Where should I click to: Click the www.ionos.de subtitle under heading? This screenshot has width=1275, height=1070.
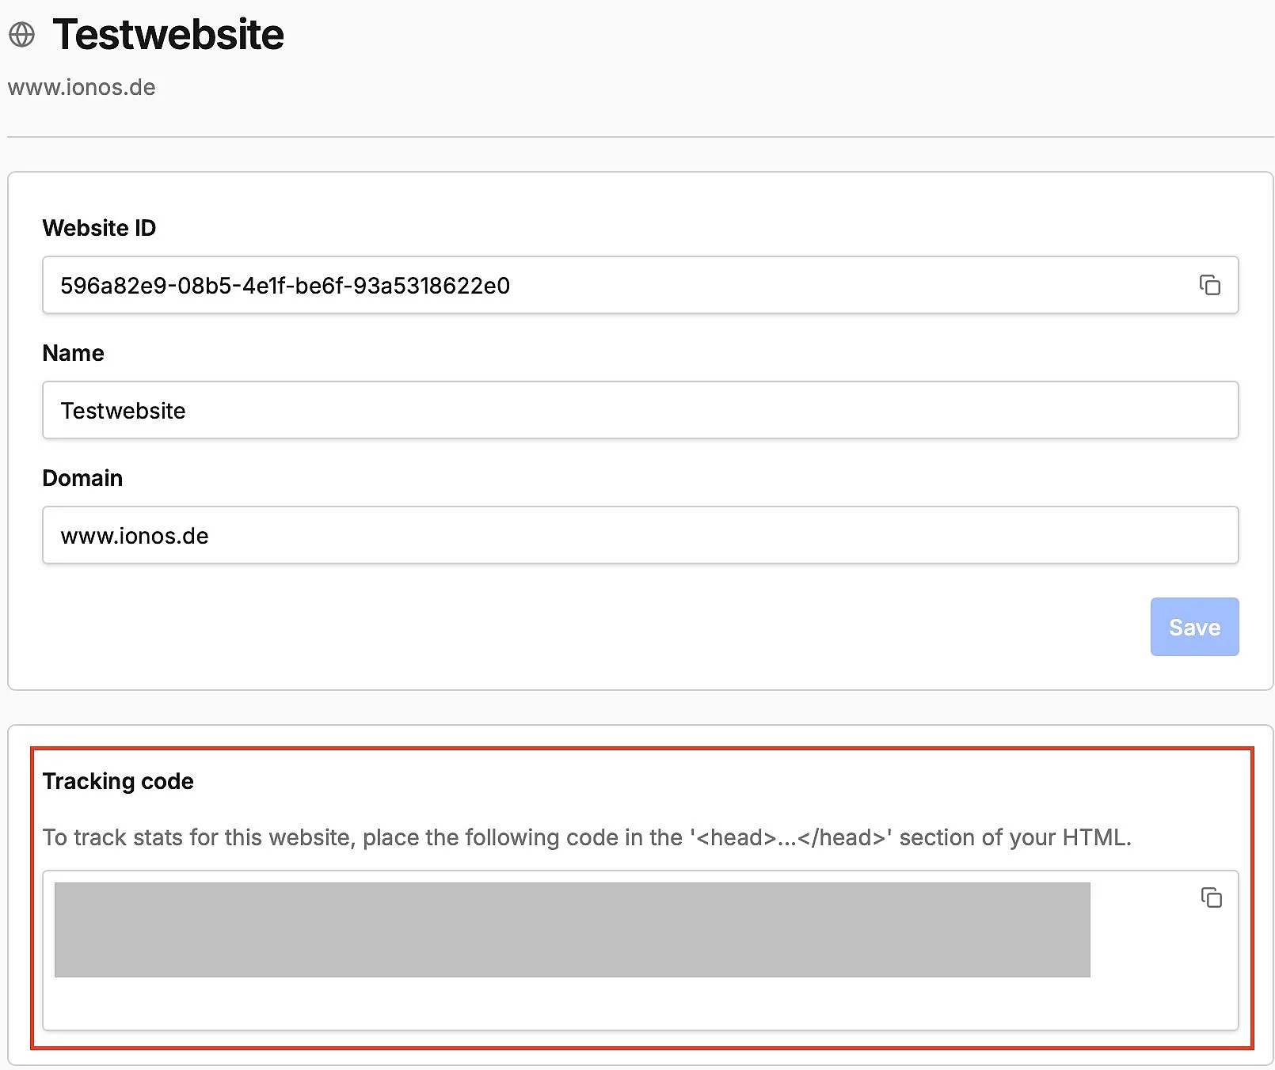click(x=82, y=87)
